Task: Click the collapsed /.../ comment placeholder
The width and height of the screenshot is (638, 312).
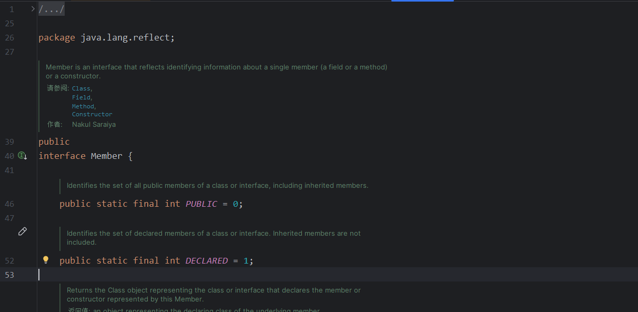Action: click(x=52, y=9)
